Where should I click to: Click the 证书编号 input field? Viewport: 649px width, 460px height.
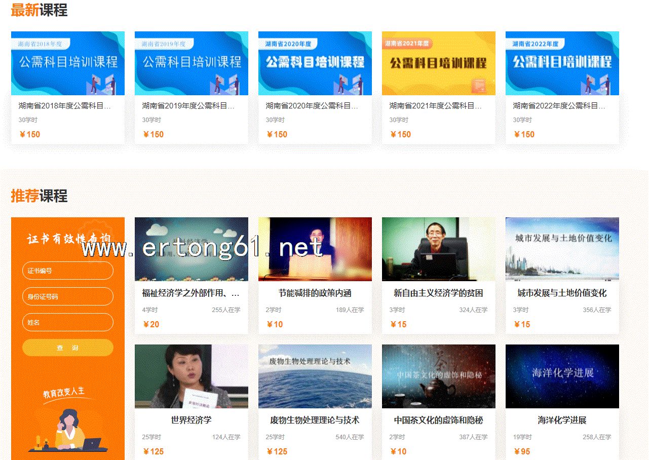[67, 271]
